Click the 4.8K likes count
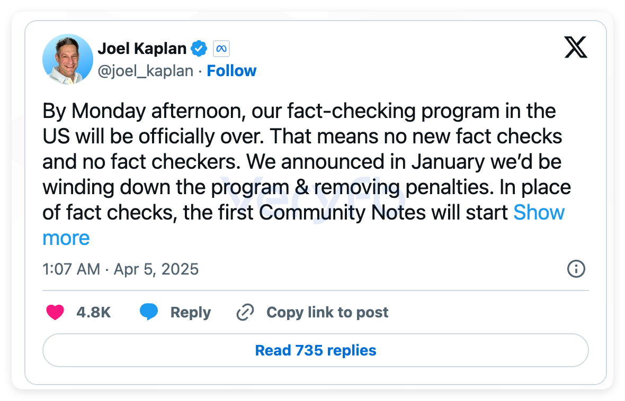 (94, 313)
